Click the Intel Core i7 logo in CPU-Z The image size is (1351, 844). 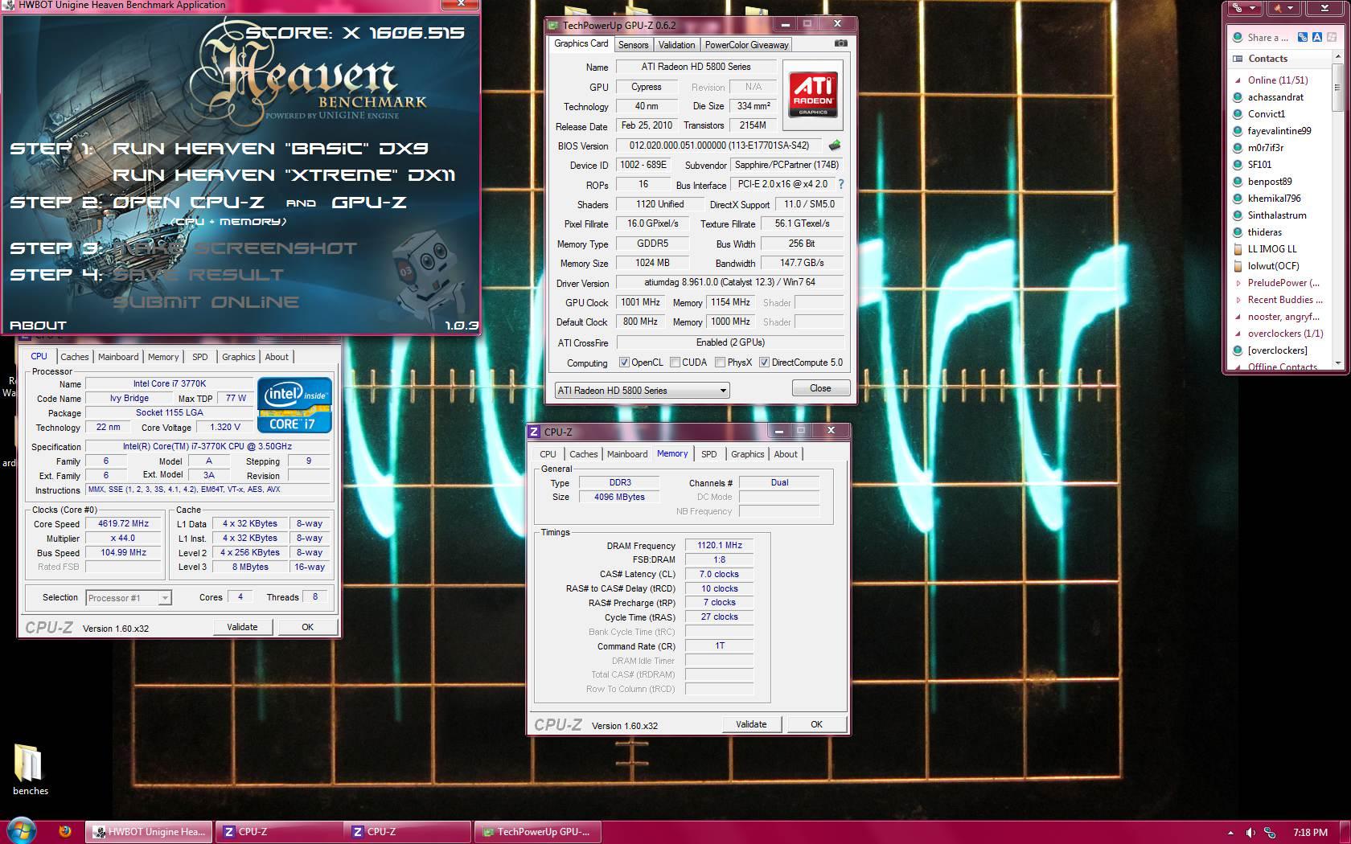coord(294,405)
